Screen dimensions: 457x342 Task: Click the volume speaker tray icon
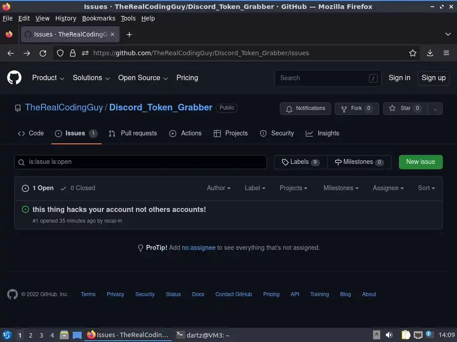(x=389, y=335)
